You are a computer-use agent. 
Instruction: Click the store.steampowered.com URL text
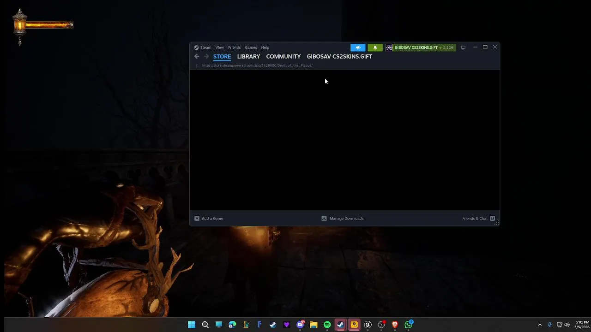pyautogui.click(x=257, y=65)
